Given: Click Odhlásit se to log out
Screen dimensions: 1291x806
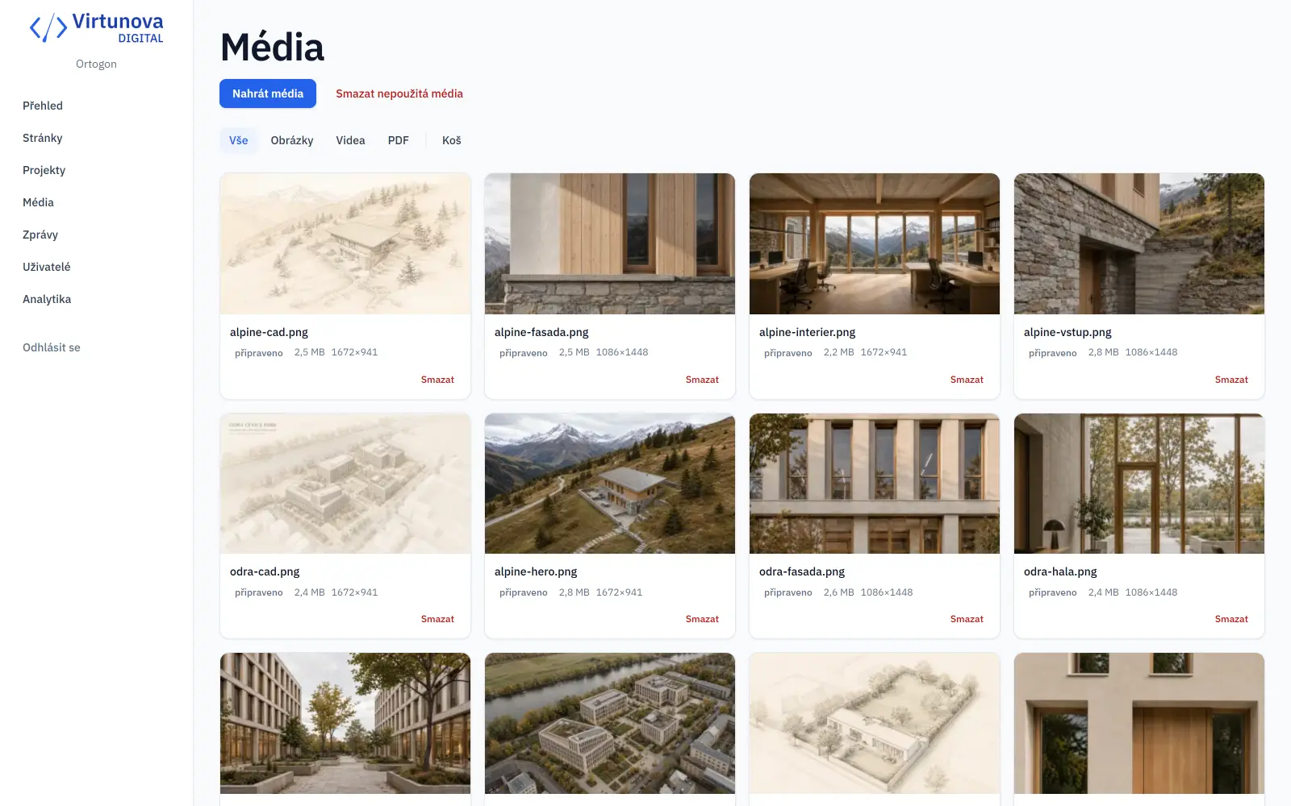Looking at the screenshot, I should click(x=52, y=347).
